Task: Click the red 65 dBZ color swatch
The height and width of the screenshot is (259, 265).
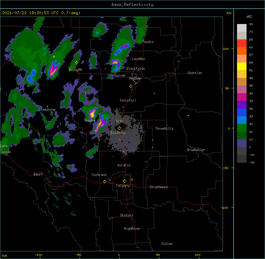Action: [x=242, y=43]
